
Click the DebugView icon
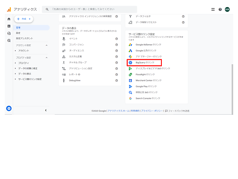point(64,80)
